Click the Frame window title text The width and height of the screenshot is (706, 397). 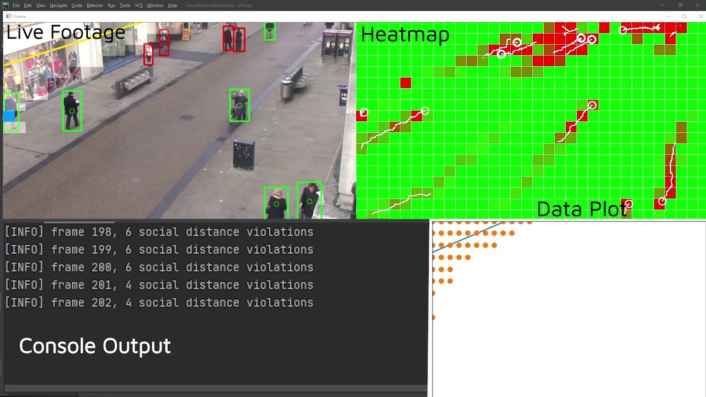[x=19, y=17]
